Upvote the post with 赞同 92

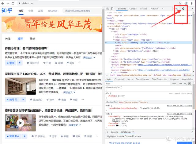click(x=12, y=99)
